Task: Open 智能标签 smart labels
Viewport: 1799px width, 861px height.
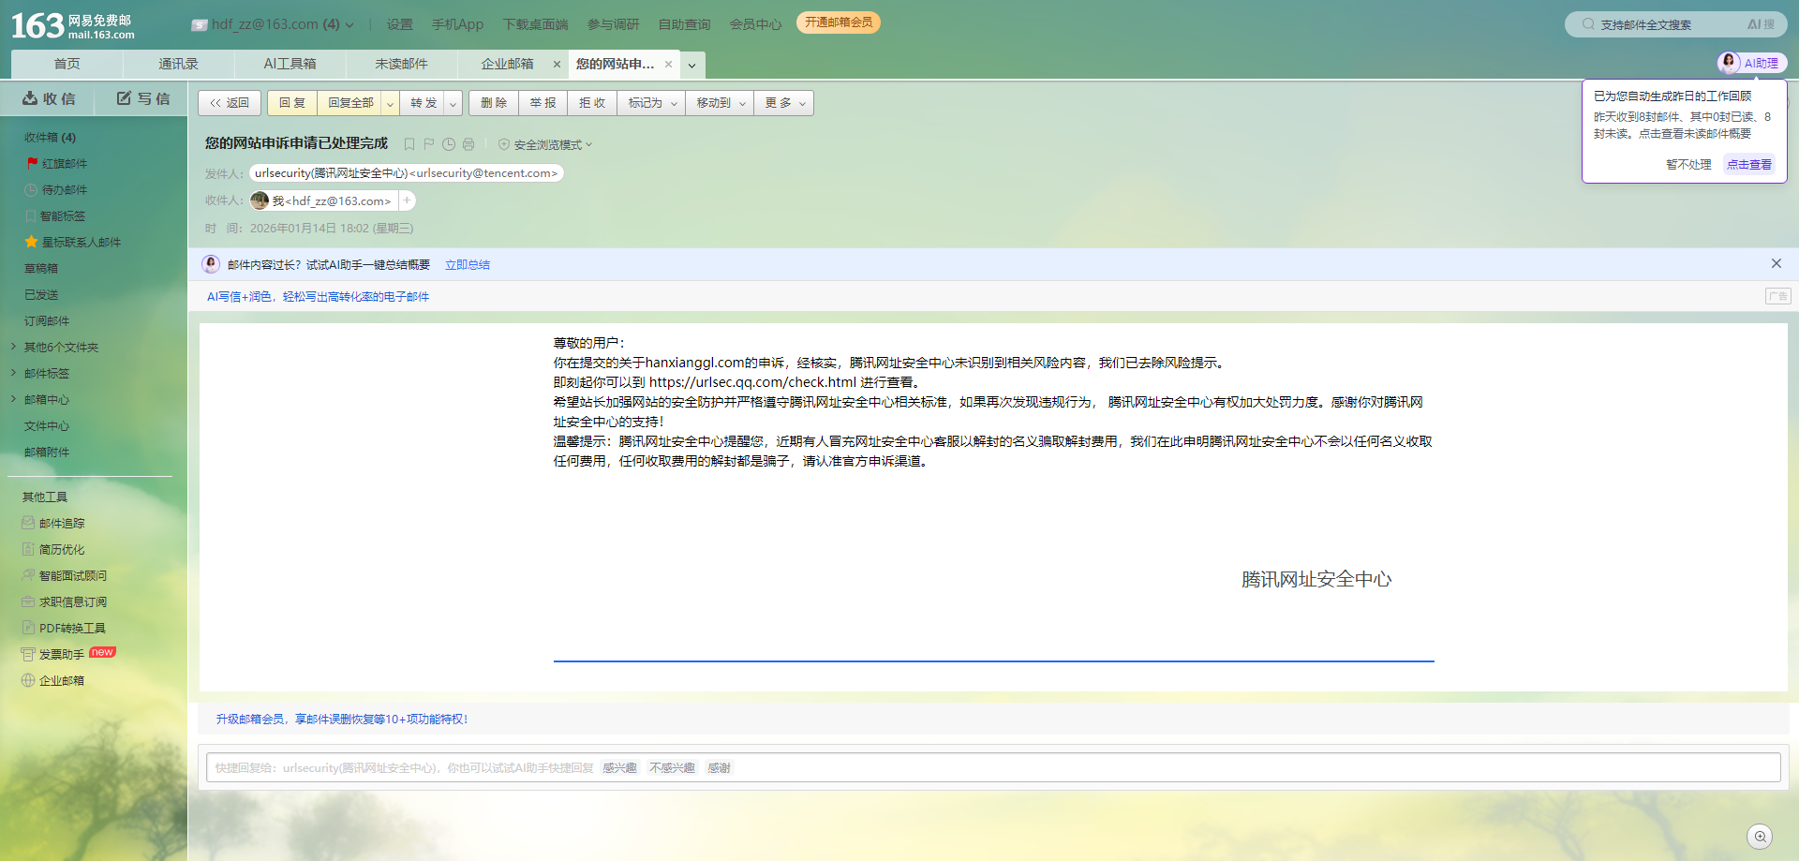Action: click(62, 215)
